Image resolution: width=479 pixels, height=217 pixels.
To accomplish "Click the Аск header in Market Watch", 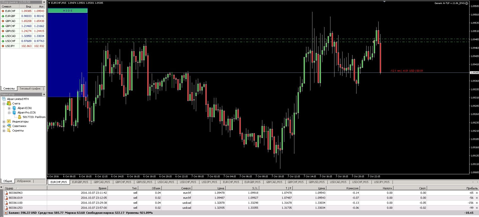I will coord(39,6).
